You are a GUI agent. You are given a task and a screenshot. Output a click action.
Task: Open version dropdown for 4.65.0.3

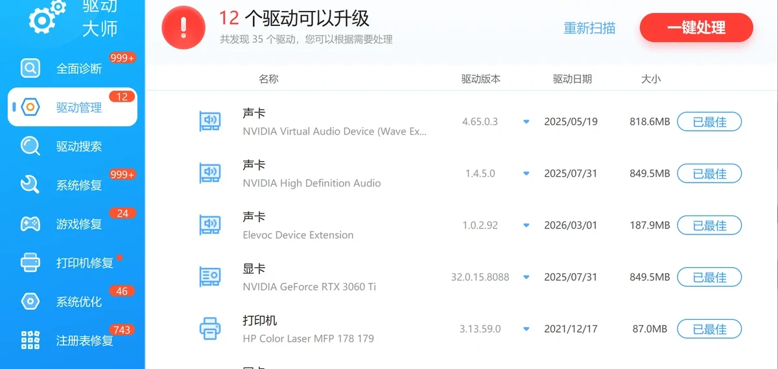(526, 122)
